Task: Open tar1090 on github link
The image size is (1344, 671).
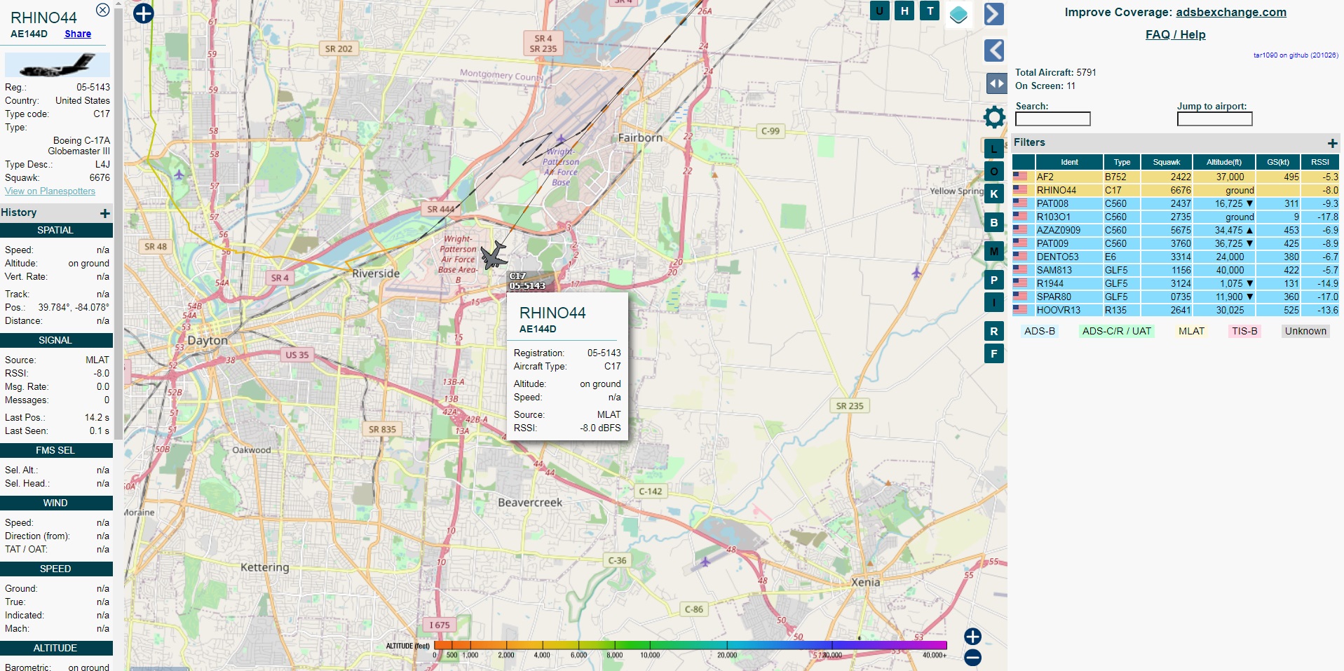Action: click(1296, 55)
